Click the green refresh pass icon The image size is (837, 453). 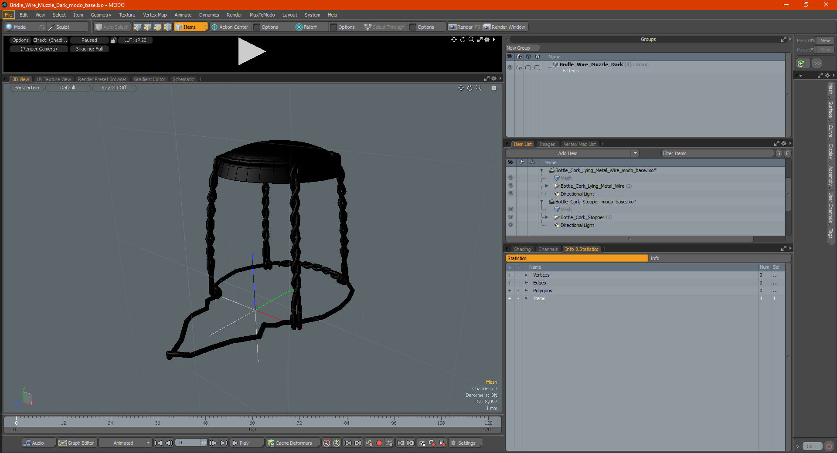801,64
